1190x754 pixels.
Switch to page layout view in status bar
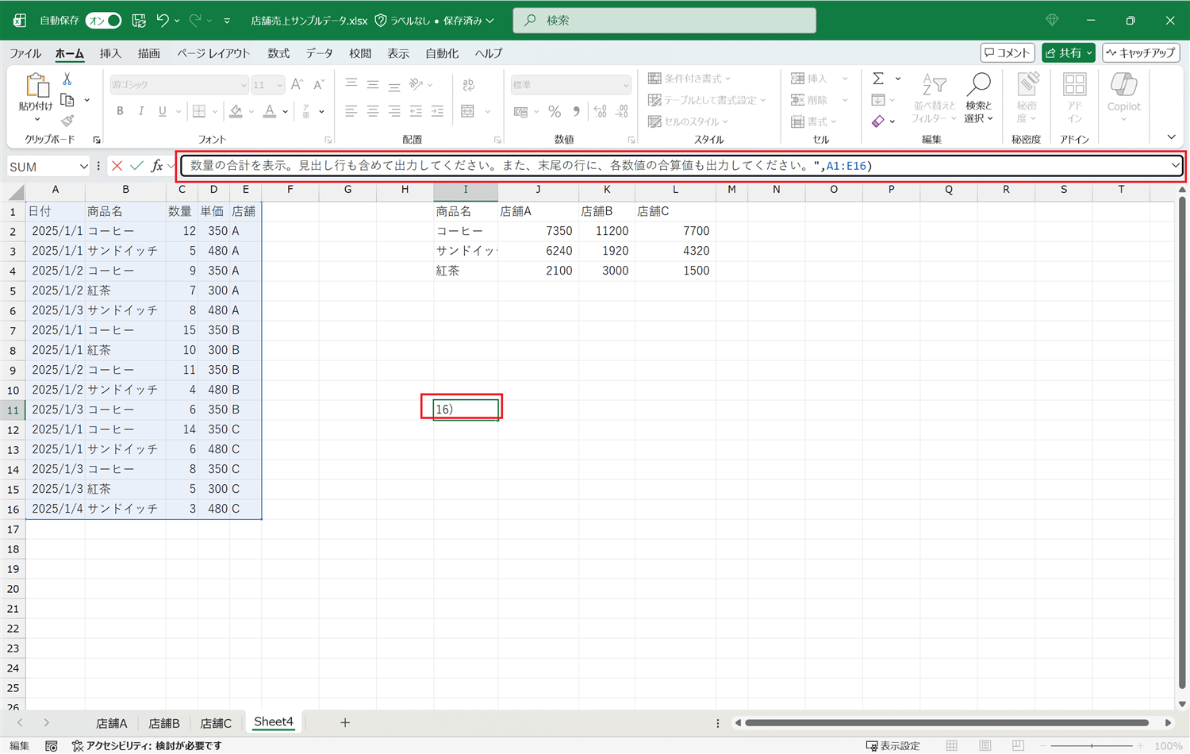tap(985, 745)
